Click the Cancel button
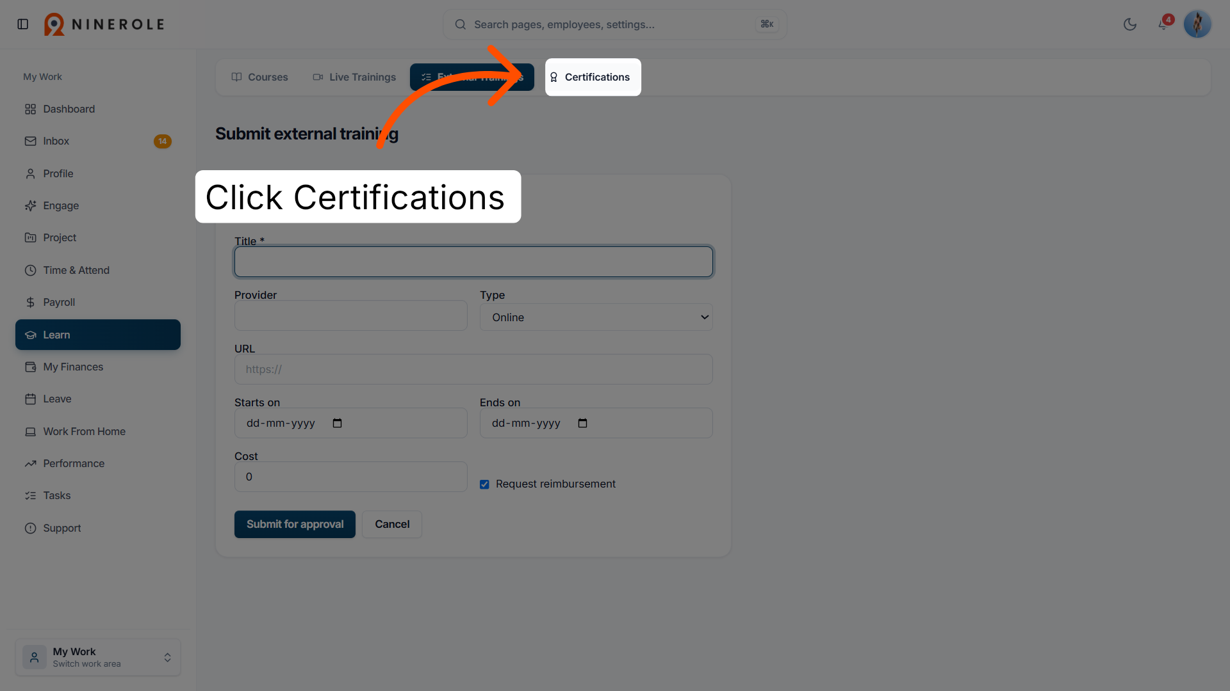Image resolution: width=1230 pixels, height=691 pixels. pos(392,525)
